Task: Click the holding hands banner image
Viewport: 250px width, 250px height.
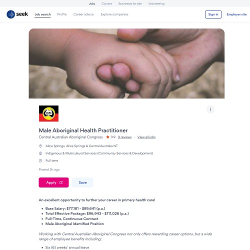Action: point(126,63)
